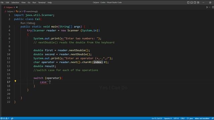Click 'double result;' on line 13

tap(45, 66)
